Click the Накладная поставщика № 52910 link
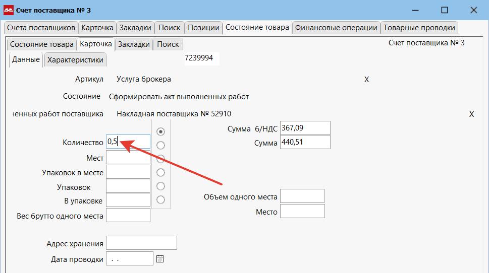489x273 pixels. click(174, 114)
